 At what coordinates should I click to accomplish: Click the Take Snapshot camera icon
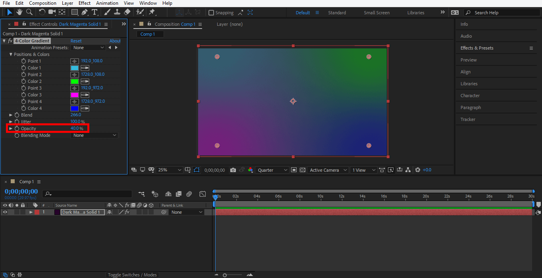click(x=233, y=170)
